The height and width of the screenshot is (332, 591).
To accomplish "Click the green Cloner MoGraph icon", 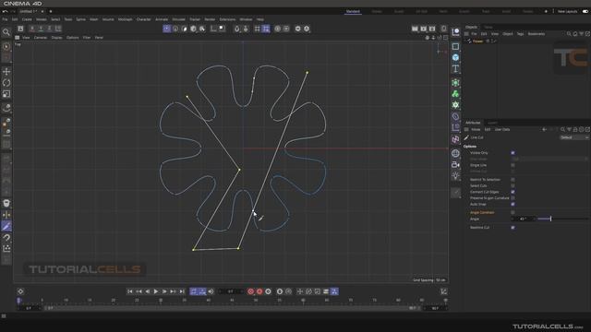I will [455, 94].
